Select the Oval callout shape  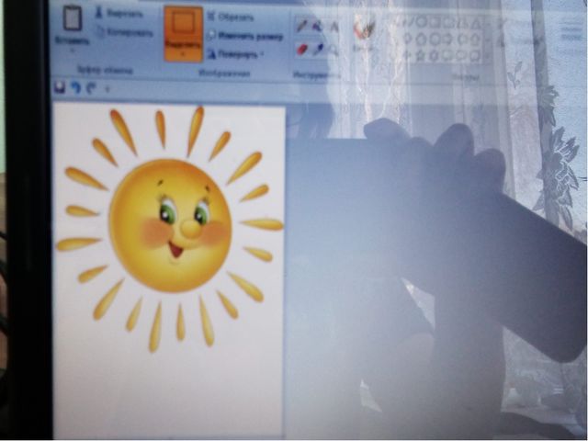pyautogui.click(x=461, y=55)
